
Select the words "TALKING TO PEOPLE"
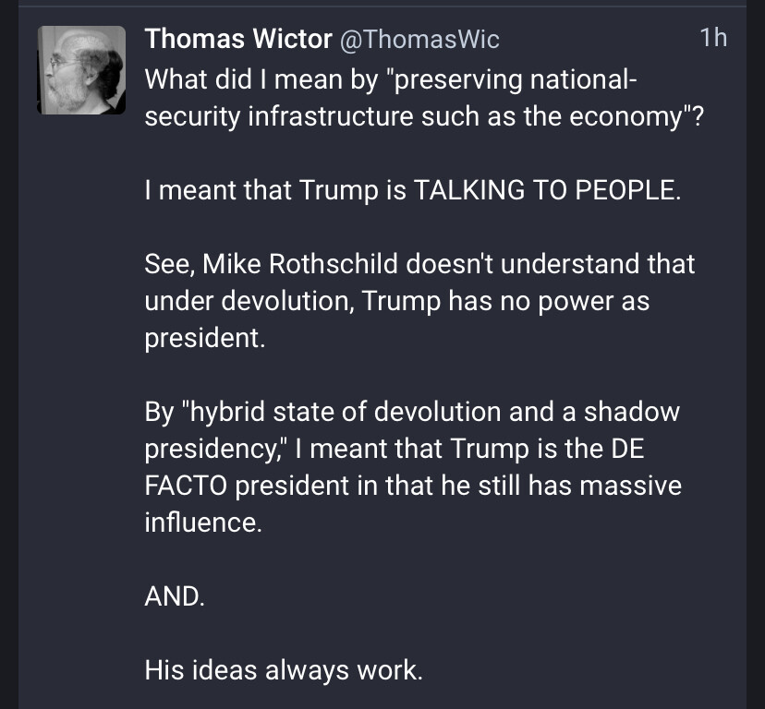[546, 190]
